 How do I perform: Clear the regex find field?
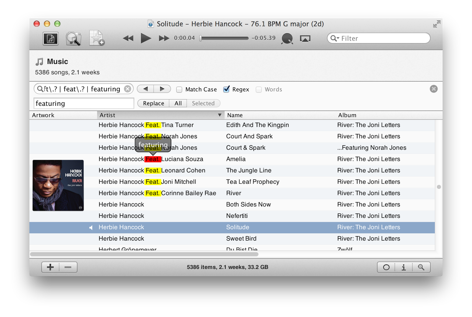[x=127, y=89]
